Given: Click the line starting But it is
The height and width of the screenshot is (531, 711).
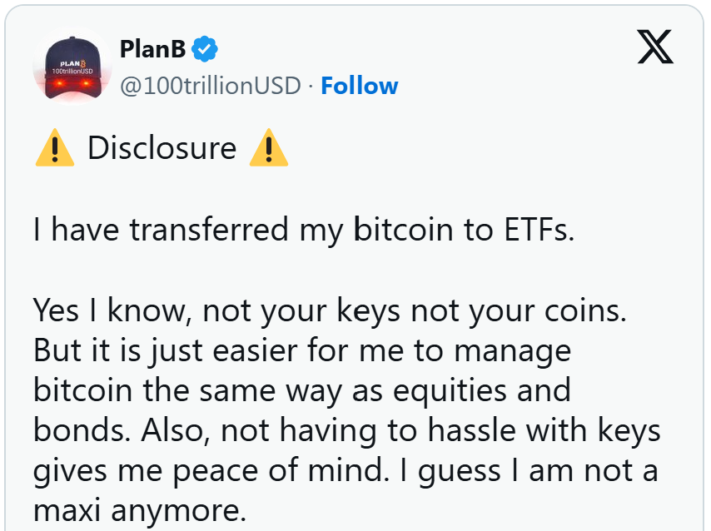Looking at the screenshot, I should pyautogui.click(x=302, y=350).
